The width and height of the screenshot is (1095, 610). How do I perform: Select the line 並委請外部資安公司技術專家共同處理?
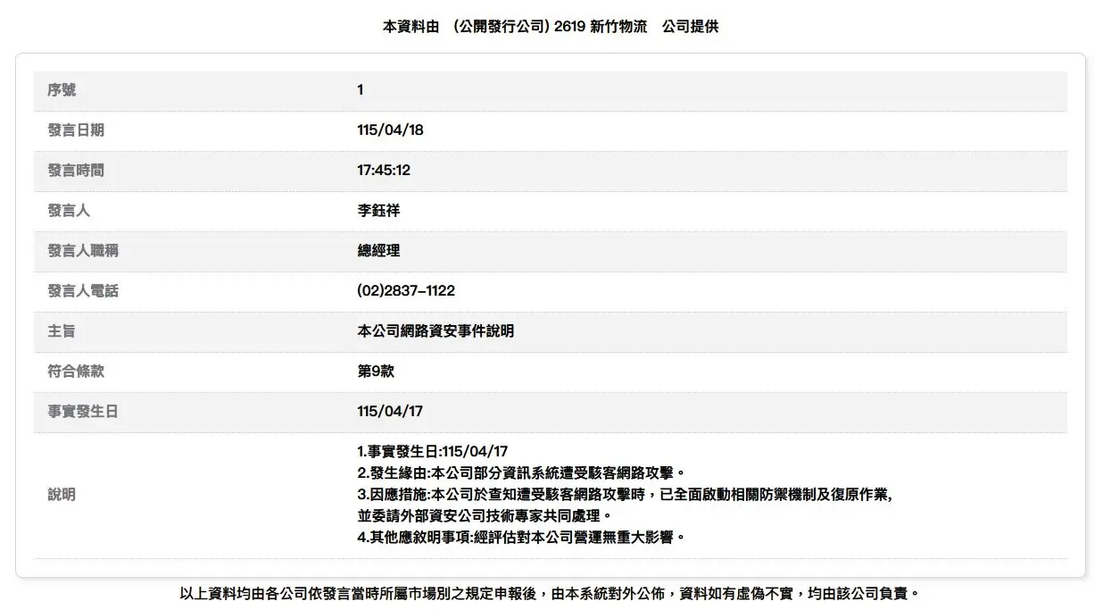485,516
